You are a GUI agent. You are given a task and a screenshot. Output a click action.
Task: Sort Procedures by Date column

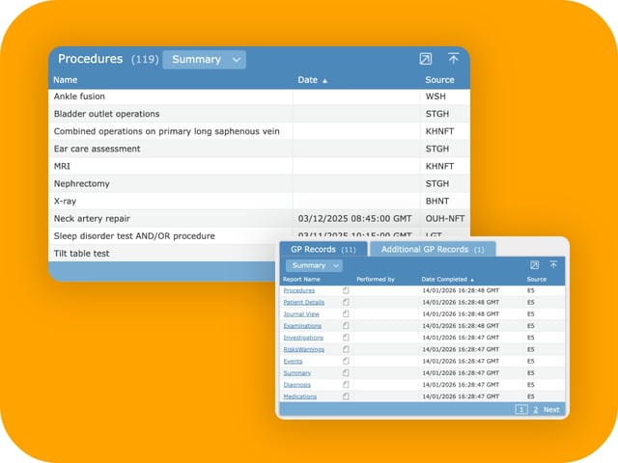(x=312, y=80)
